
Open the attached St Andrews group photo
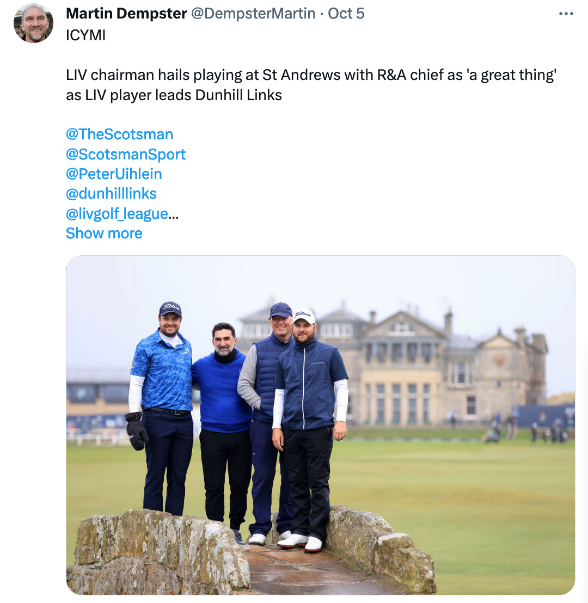click(x=321, y=425)
